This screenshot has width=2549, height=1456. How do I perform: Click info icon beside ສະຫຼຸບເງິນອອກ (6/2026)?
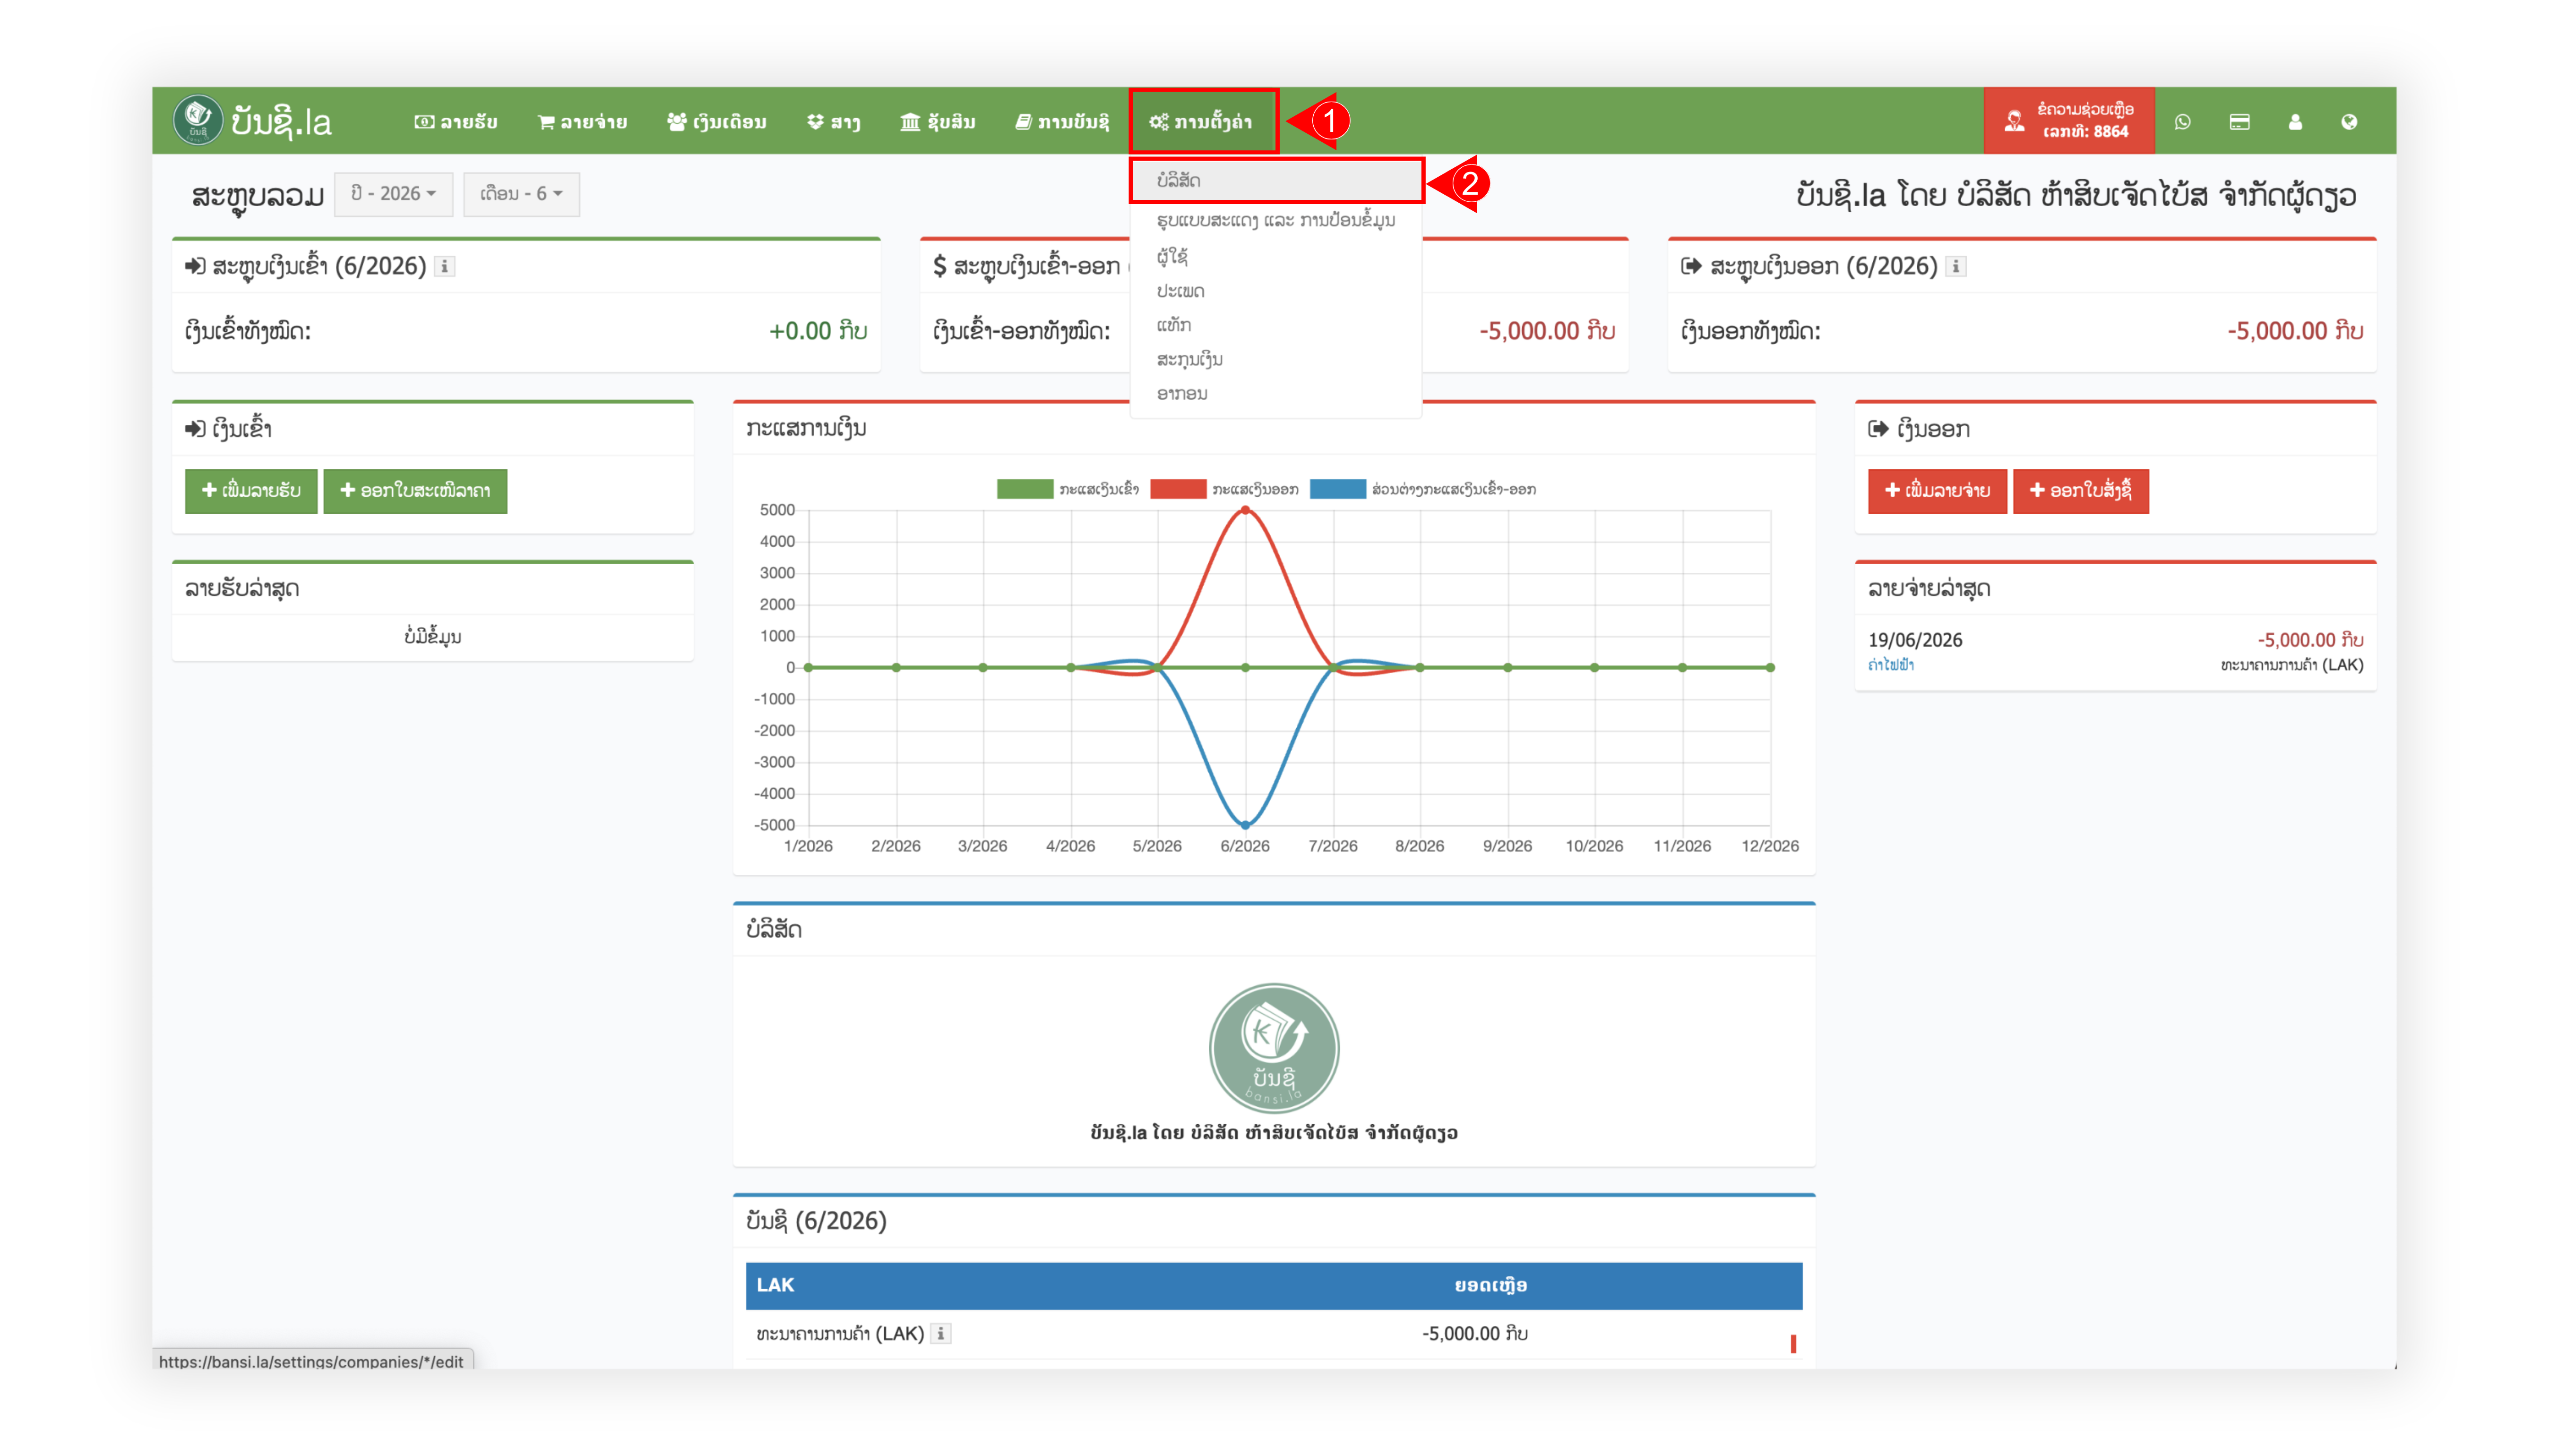tap(1956, 266)
